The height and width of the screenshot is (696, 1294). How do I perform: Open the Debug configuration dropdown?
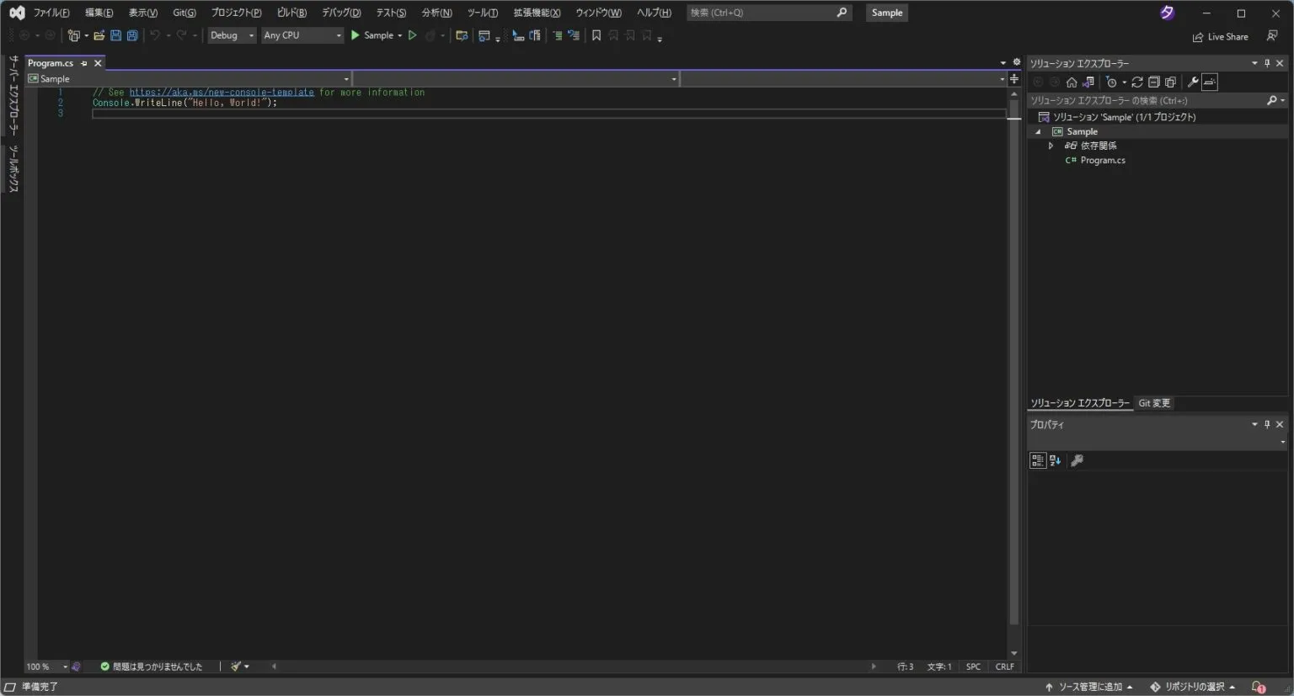[231, 35]
